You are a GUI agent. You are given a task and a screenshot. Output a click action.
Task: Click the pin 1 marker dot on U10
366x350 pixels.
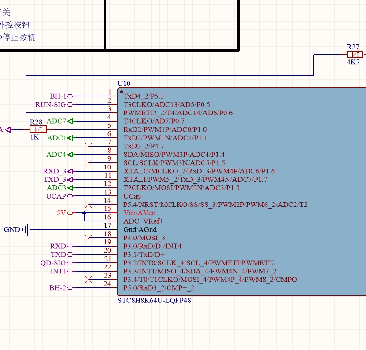[122, 92]
